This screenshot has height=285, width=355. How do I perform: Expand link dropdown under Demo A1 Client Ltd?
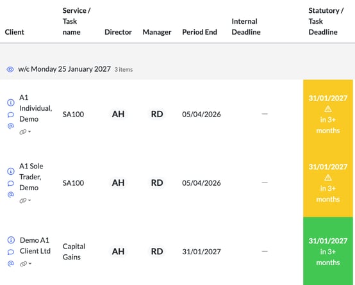(x=26, y=264)
